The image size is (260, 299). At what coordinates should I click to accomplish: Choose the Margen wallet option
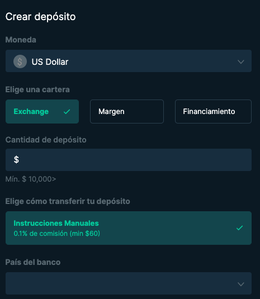127,111
